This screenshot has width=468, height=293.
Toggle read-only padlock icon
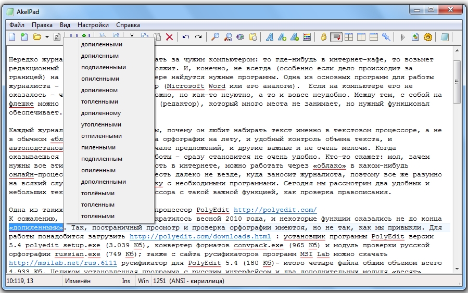(324, 37)
